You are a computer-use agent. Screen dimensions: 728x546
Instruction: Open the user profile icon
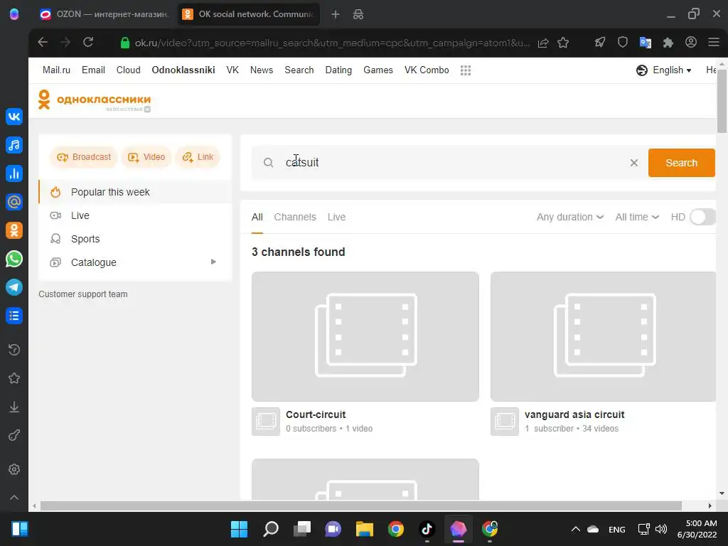(x=691, y=43)
